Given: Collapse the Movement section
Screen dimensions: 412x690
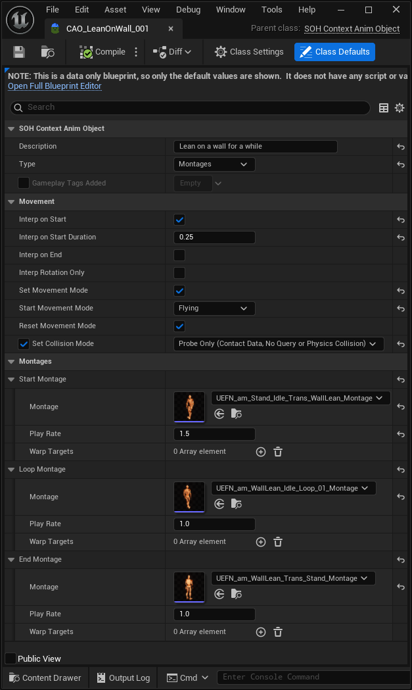Looking at the screenshot, I should (x=11, y=201).
